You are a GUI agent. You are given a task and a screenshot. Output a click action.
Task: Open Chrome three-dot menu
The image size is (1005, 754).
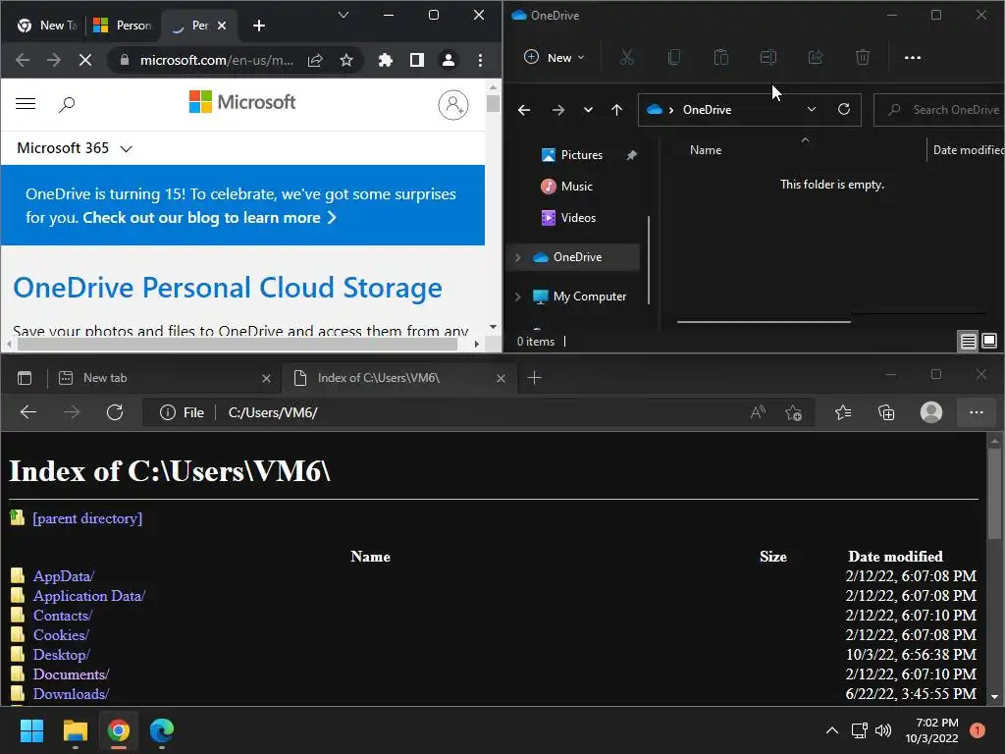(480, 60)
